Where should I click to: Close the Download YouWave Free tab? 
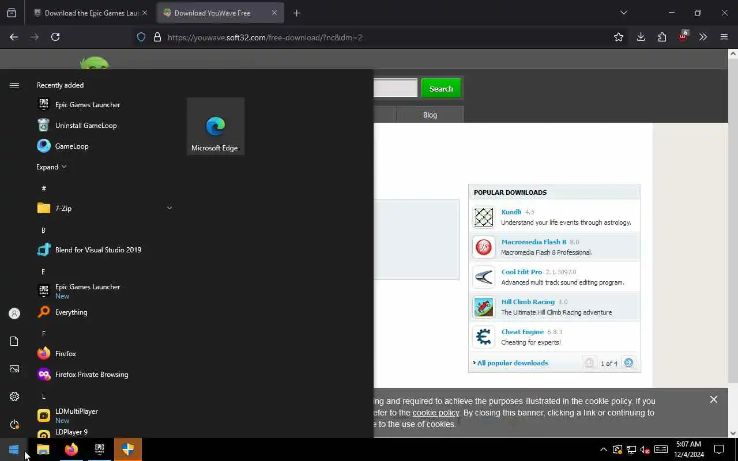coord(274,13)
